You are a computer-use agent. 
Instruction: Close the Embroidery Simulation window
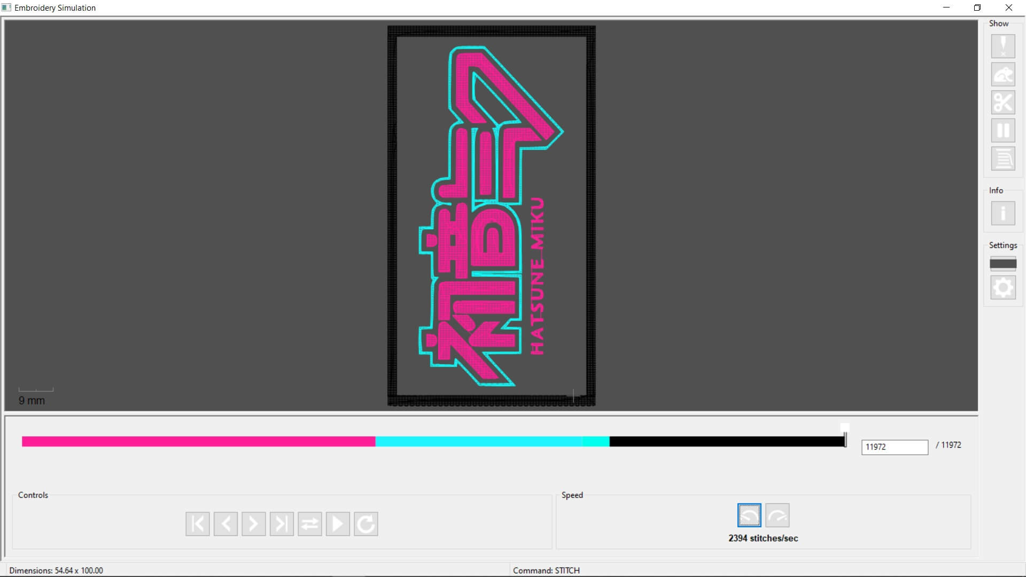click(x=1009, y=7)
